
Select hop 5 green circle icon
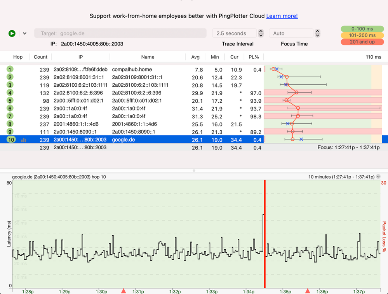click(10, 101)
